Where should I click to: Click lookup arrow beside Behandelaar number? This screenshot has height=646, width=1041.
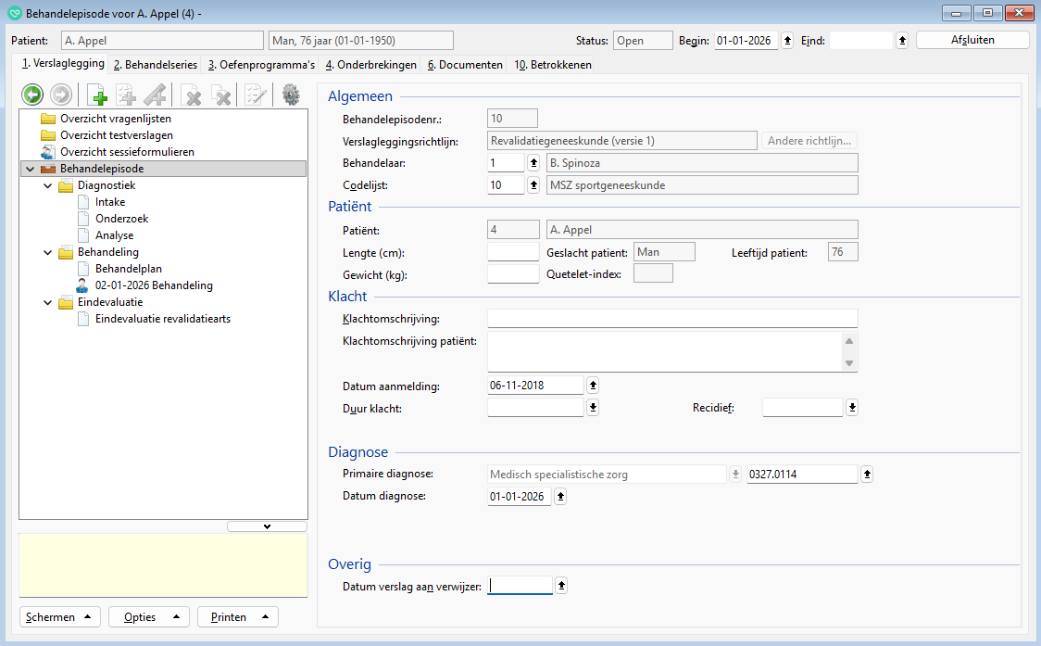[x=533, y=163]
